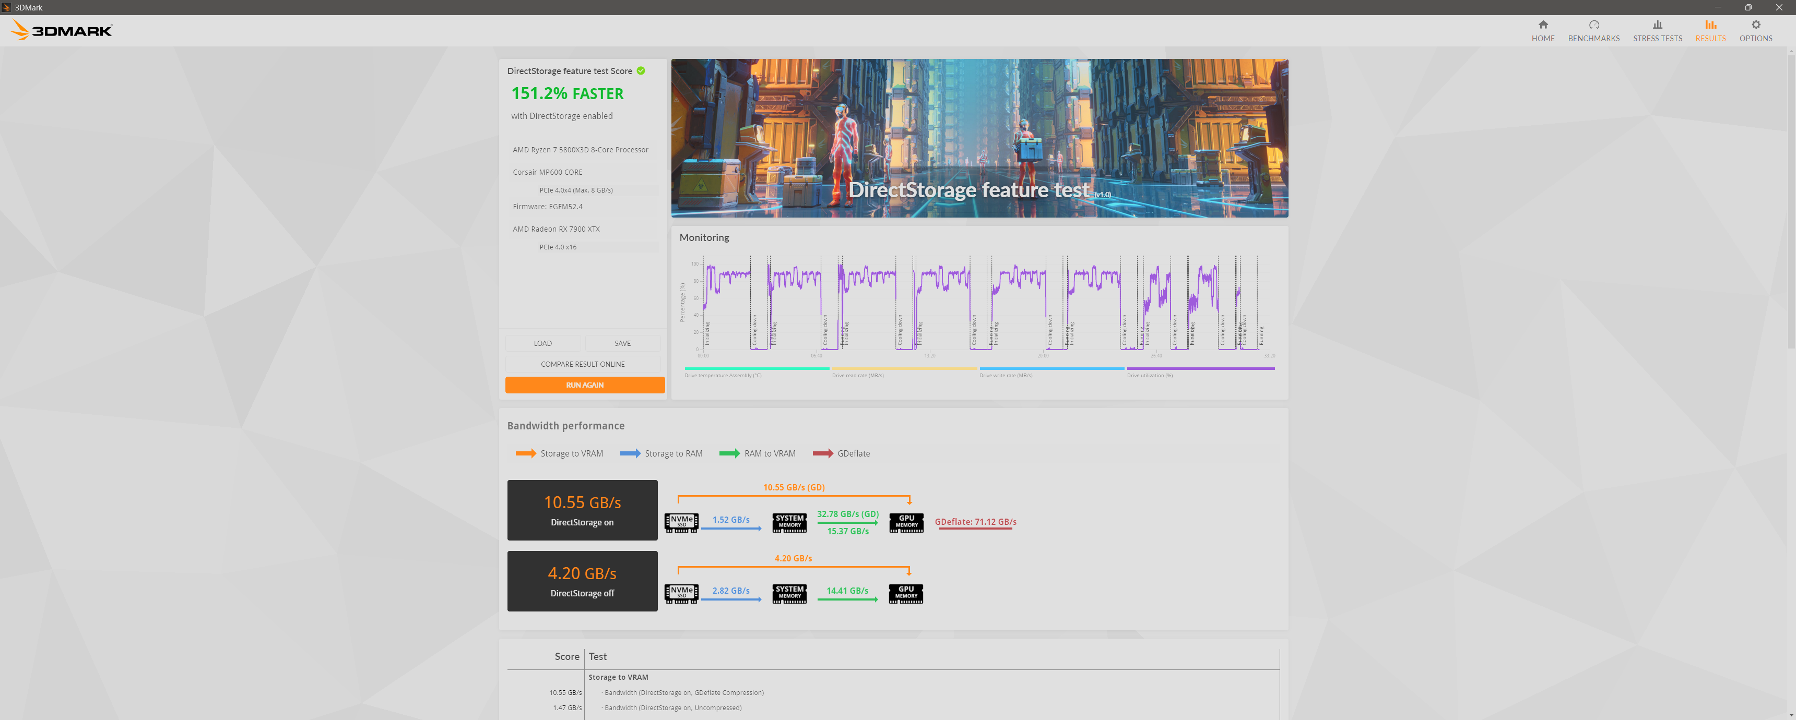Click 'PCIe 4.0 x16' text
The width and height of the screenshot is (1796, 720).
(558, 247)
